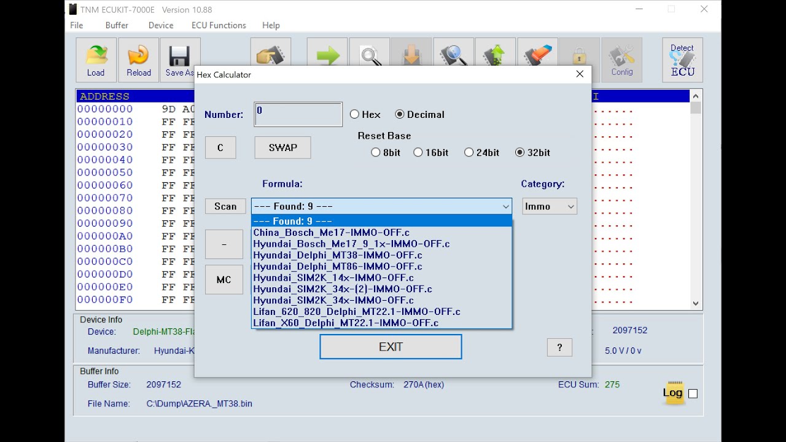Screen dimensions: 786x442
Task: Click the C clear button
Action: point(220,147)
